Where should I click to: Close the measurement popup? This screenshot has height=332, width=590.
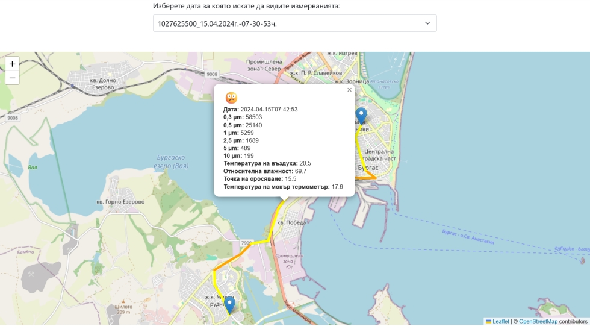(x=349, y=90)
